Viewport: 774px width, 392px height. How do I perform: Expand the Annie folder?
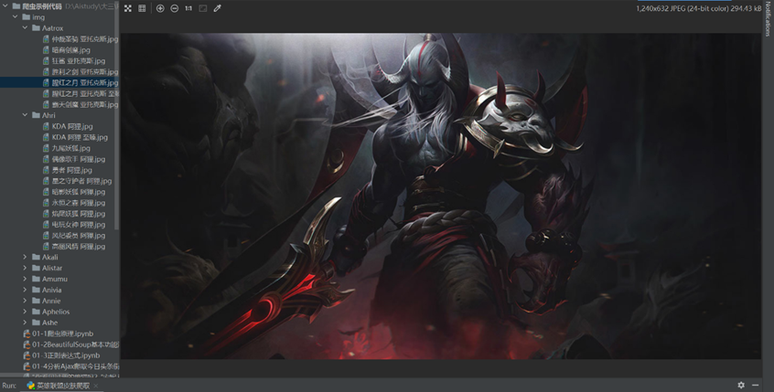[x=26, y=301]
